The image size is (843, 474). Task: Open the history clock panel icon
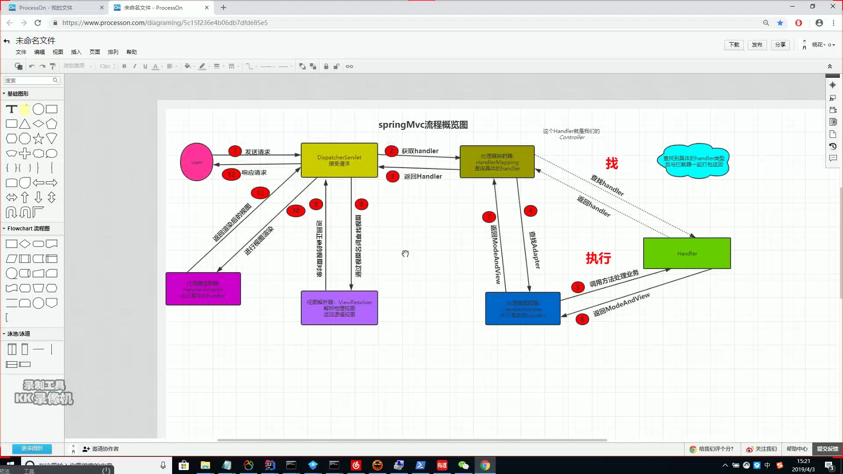point(832,146)
